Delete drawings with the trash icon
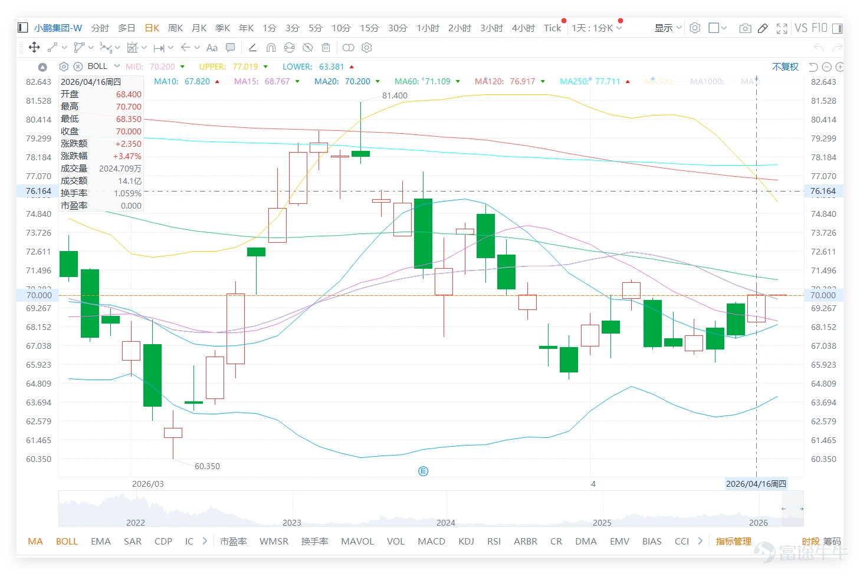This screenshot has width=860, height=574. (x=326, y=48)
